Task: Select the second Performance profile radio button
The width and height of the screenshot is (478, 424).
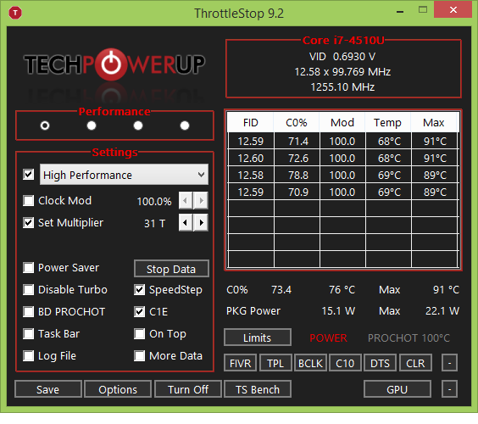Action: pyautogui.click(x=92, y=126)
